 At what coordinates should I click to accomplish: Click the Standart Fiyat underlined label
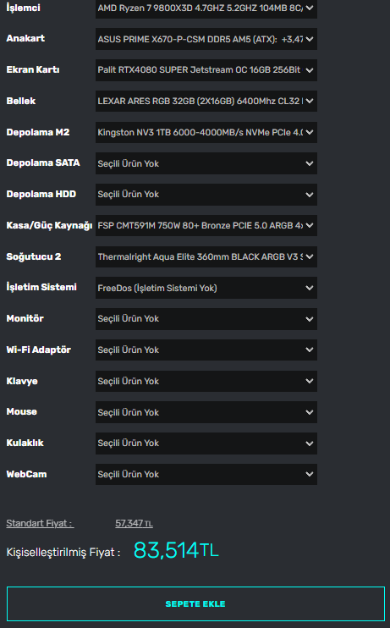[x=40, y=523]
